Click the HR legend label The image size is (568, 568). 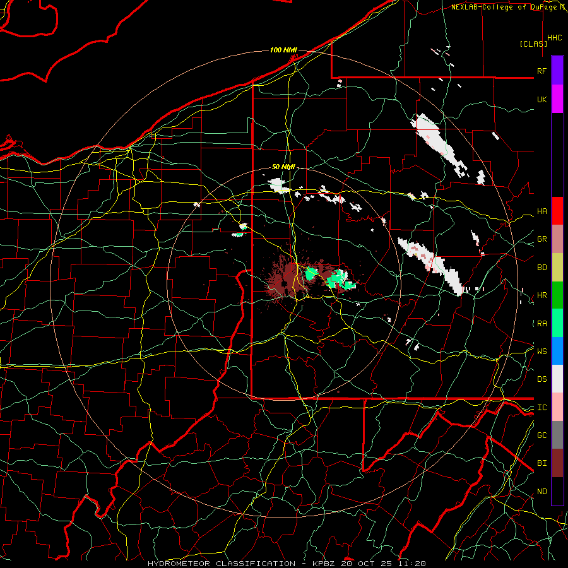[x=541, y=295]
